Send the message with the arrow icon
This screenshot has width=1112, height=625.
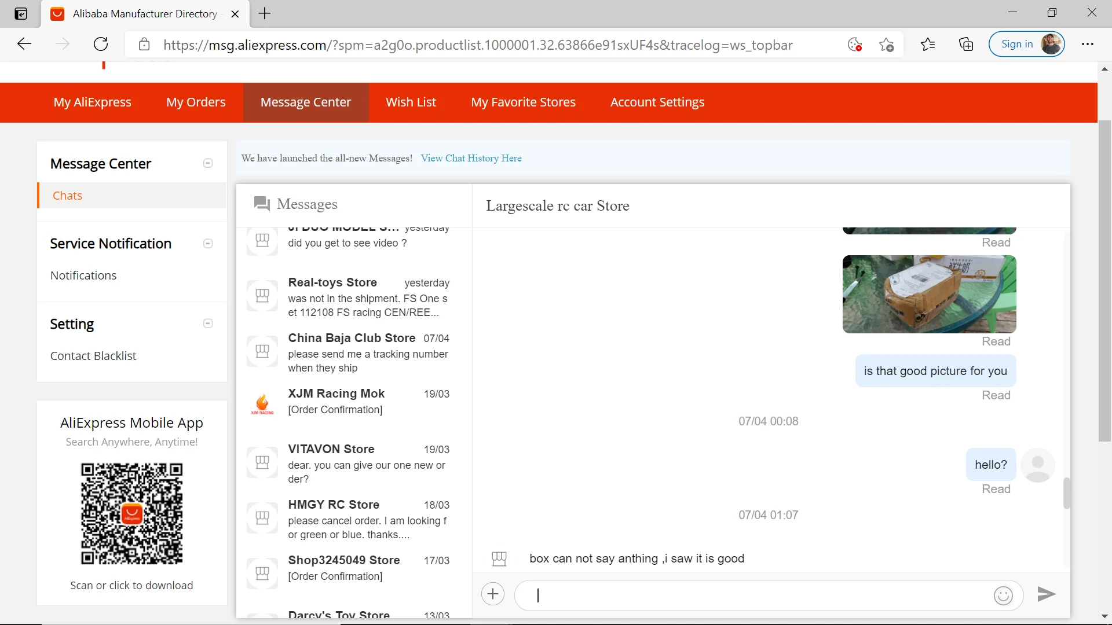1046,594
